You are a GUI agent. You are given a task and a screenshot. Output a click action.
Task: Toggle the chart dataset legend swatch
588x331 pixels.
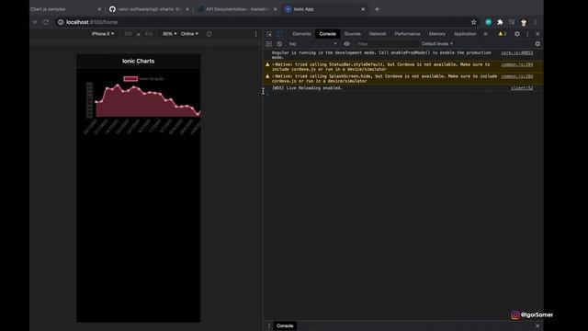point(130,78)
